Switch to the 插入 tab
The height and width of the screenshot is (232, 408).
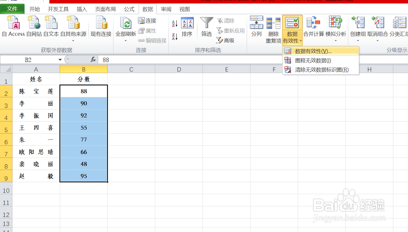(x=82, y=9)
